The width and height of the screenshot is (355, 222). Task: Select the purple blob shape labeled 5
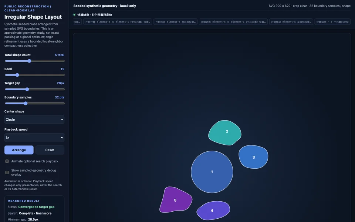pyautogui.click(x=176, y=200)
